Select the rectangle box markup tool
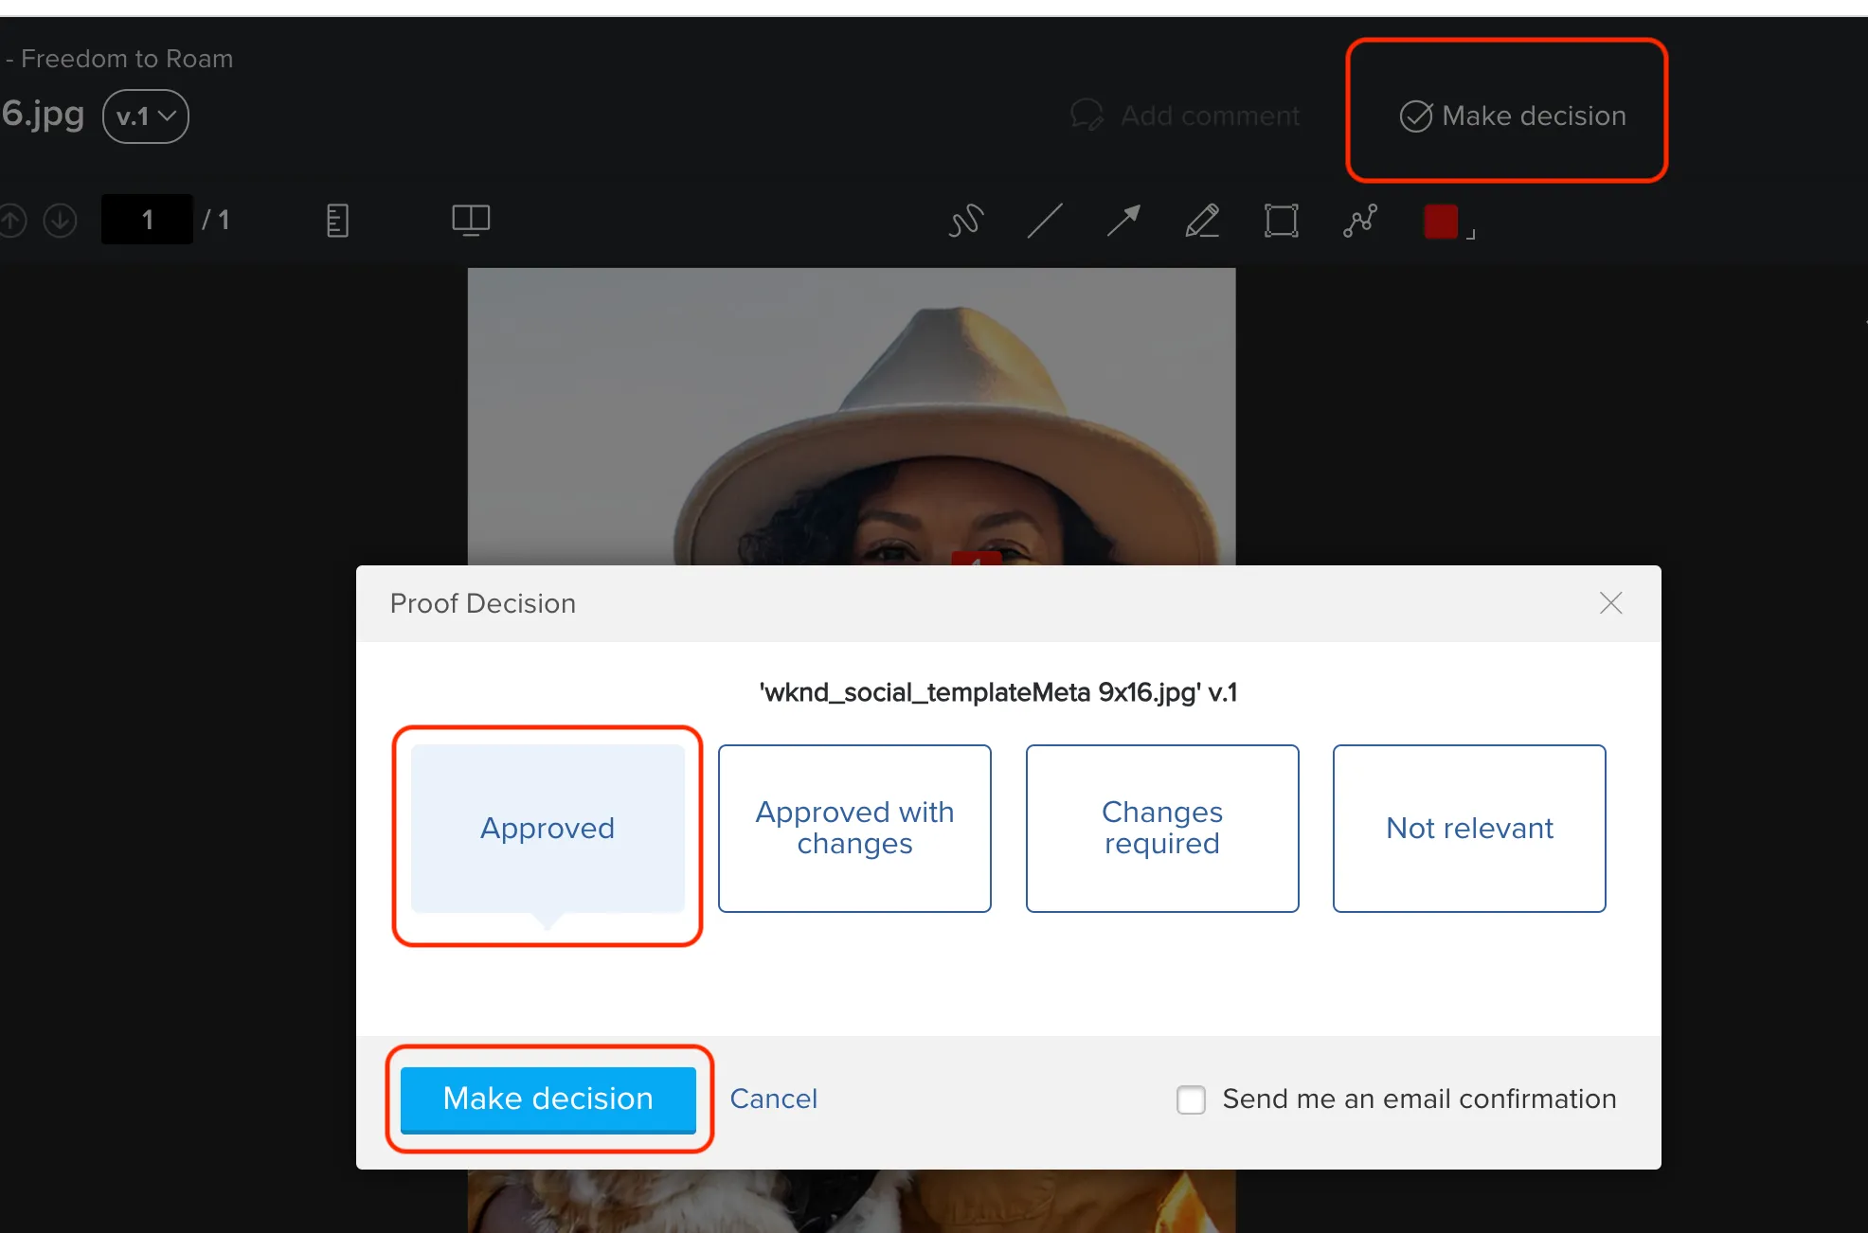This screenshot has height=1233, width=1868. coord(1281,221)
